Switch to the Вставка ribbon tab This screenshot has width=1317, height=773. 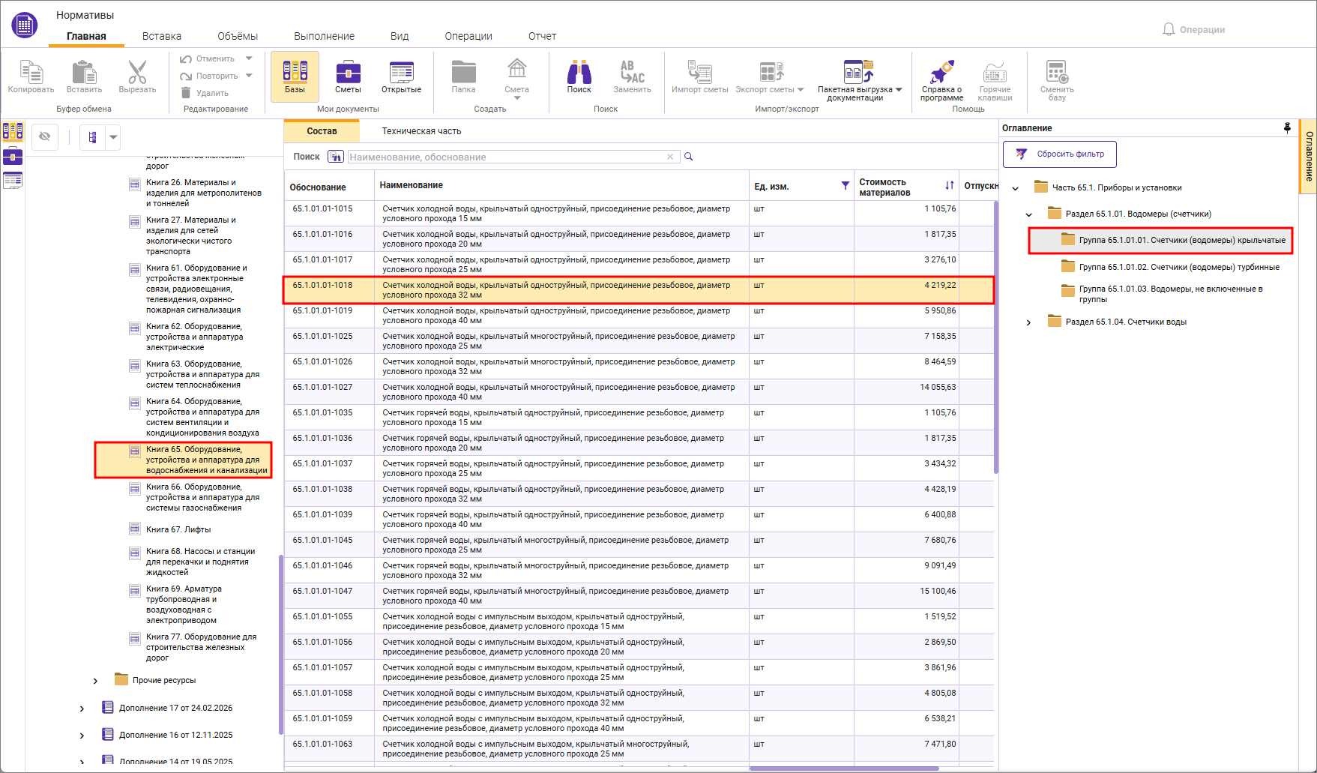162,36
